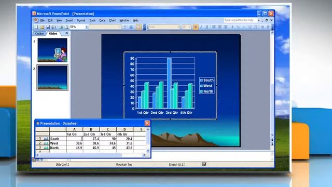Click the West legend color swatch

click(202, 86)
